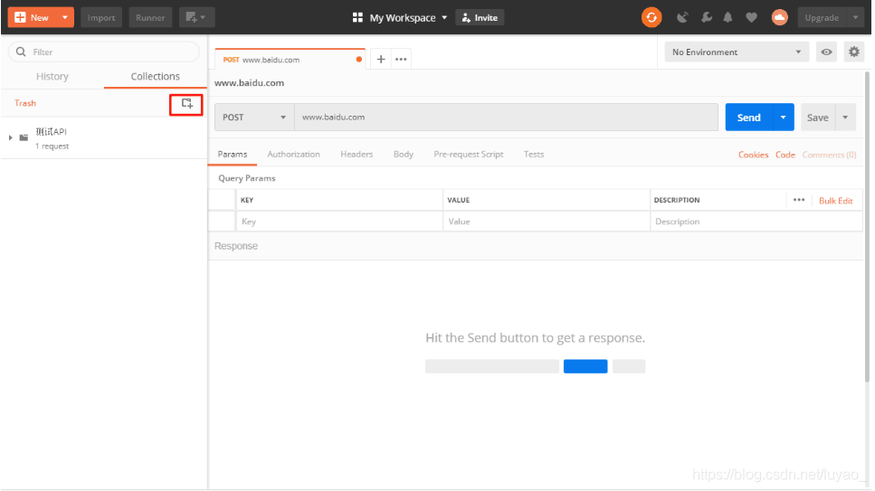875x491 pixels.
Task: Click the Bulk Edit link
Action: click(835, 201)
